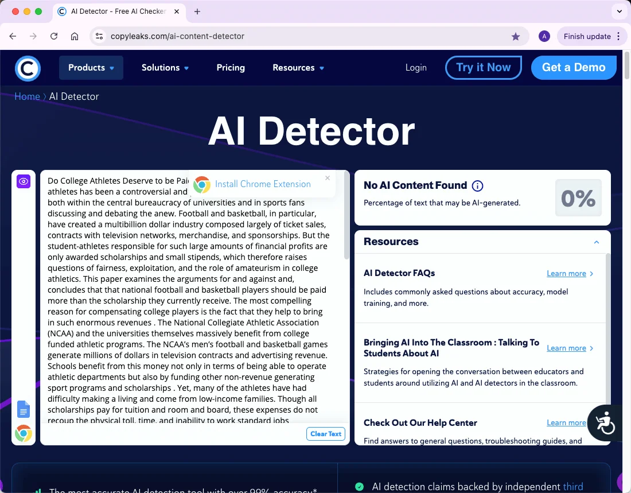Open the Chrome three-dot menu
Viewport: 631px width, 493px height.
(x=618, y=36)
